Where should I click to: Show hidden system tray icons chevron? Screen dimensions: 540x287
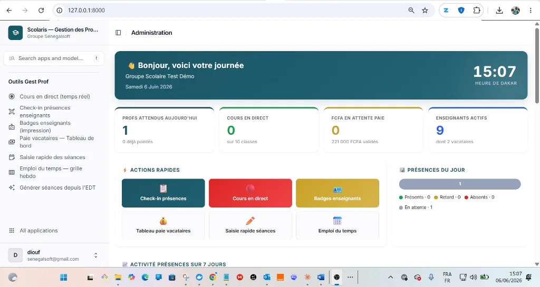point(391,277)
